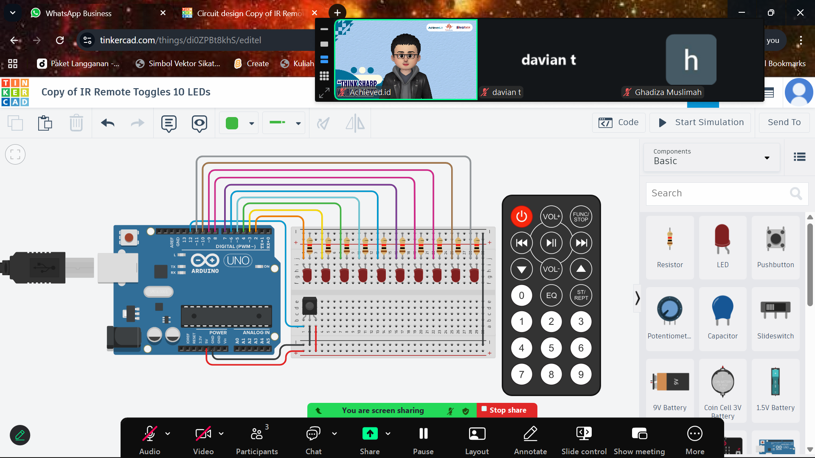Image resolution: width=815 pixels, height=458 pixels.
Task: Click the trash delete icon
Action: (x=76, y=123)
